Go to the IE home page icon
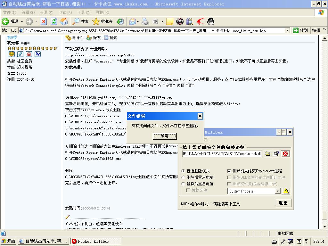This screenshot has width=328, height=246. coord(64,21)
